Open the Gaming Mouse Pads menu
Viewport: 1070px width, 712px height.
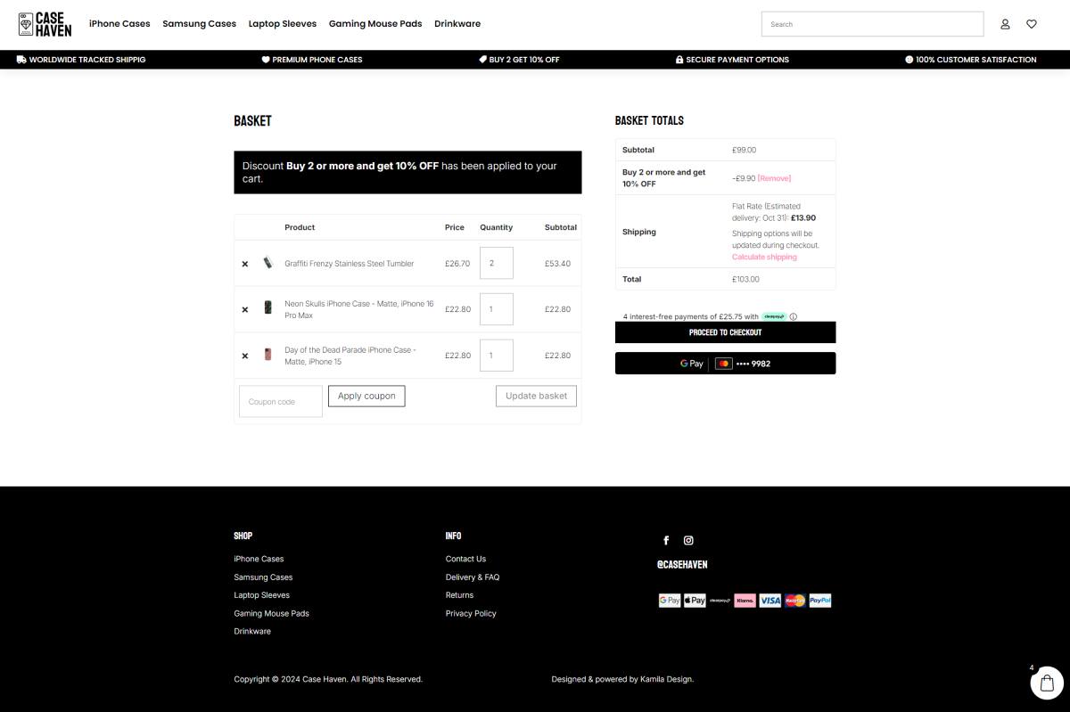(x=375, y=24)
